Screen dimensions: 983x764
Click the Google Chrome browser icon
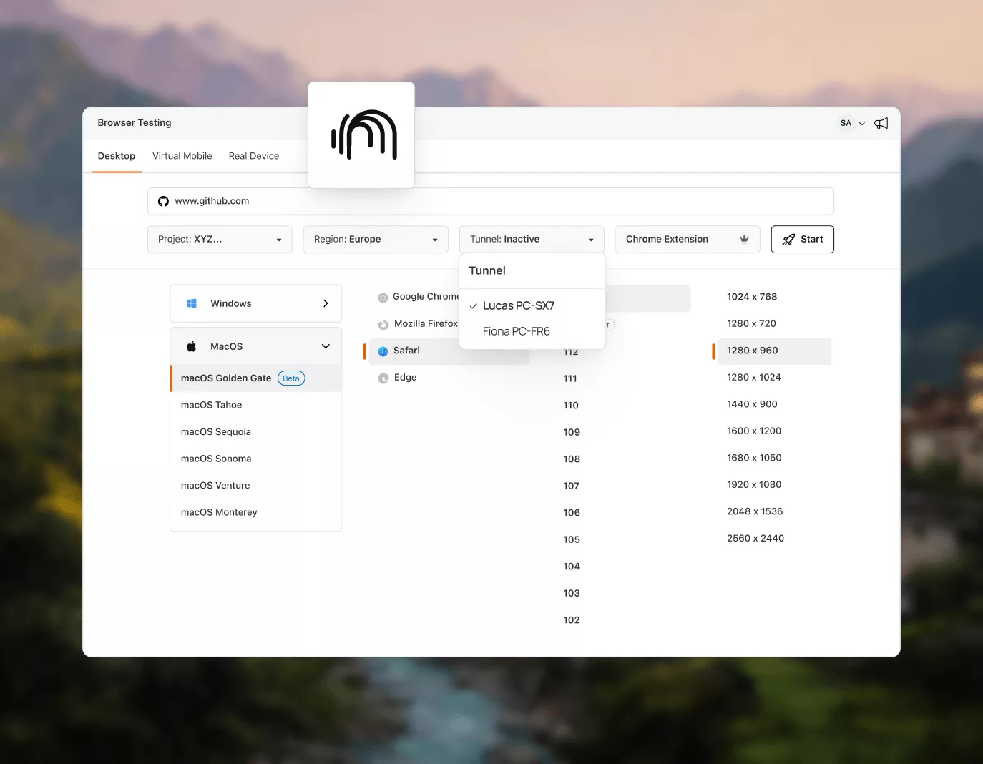pyautogui.click(x=383, y=298)
